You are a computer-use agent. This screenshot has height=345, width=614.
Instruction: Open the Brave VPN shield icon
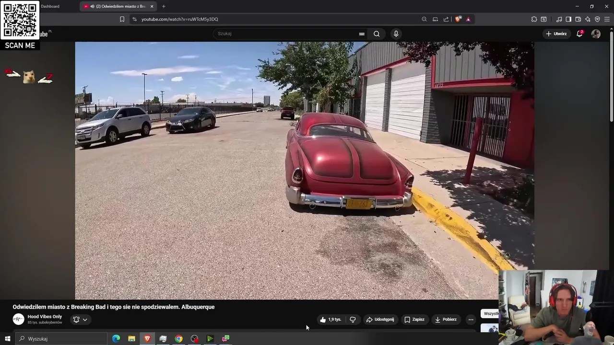[x=597, y=19]
